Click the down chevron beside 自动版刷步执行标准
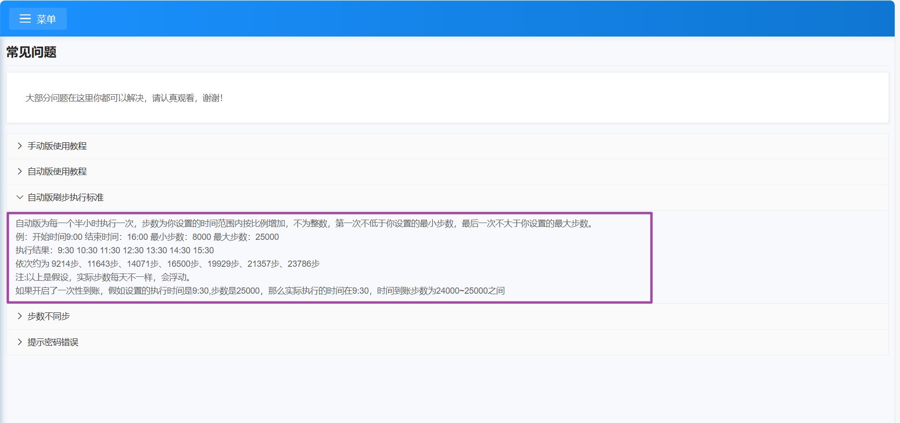Image resolution: width=900 pixels, height=423 pixels. pos(20,198)
